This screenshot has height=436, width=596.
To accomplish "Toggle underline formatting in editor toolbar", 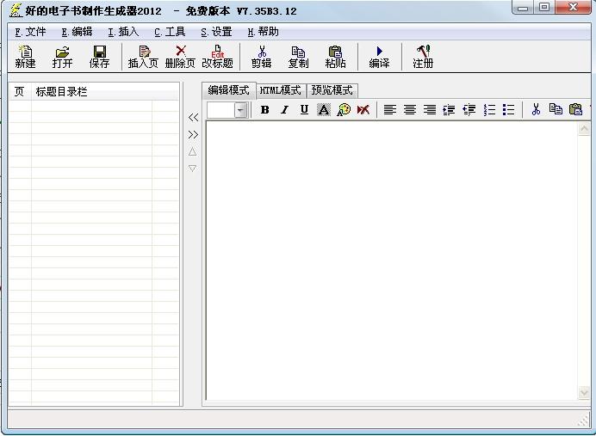I will [x=304, y=110].
